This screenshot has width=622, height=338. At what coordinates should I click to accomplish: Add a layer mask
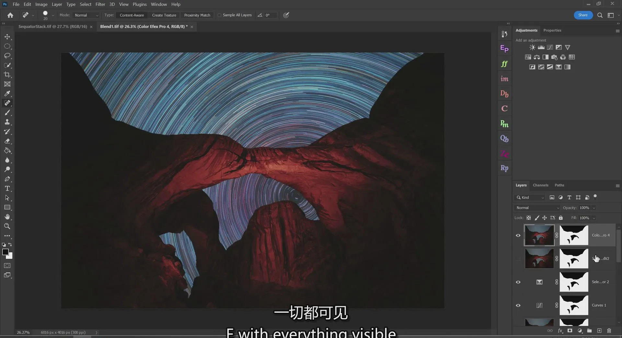tap(570, 331)
